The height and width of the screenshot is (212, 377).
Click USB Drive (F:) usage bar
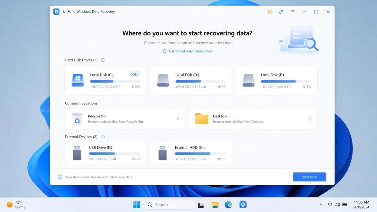(114, 154)
